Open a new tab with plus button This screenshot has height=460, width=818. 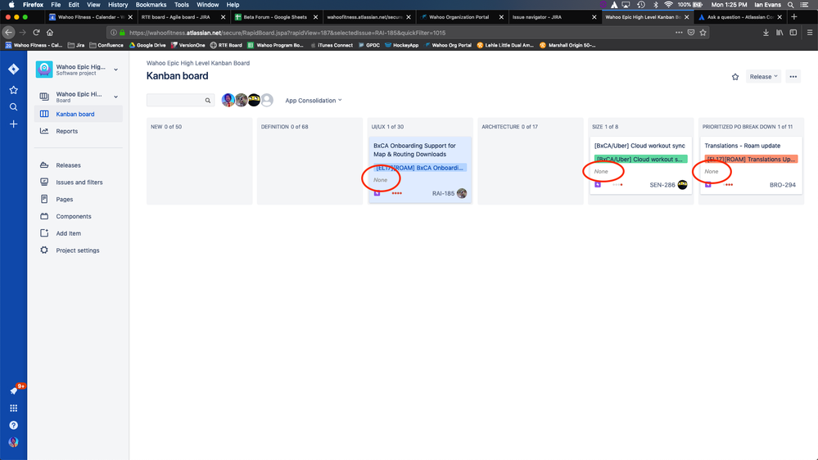pos(794,16)
